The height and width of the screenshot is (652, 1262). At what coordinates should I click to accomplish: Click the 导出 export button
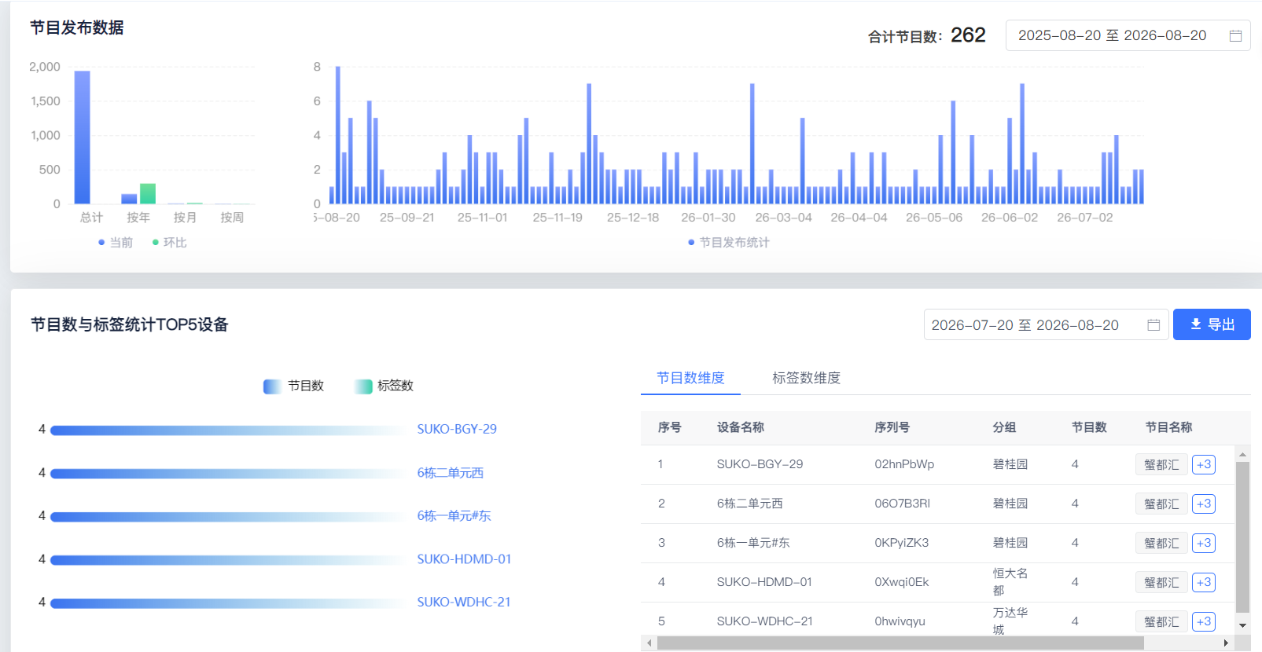pos(1212,324)
